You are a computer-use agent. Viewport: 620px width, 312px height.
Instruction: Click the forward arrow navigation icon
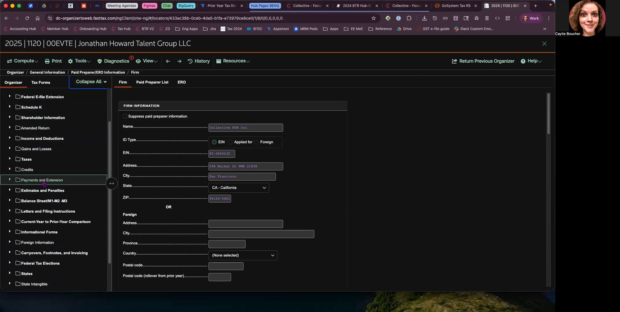click(179, 61)
